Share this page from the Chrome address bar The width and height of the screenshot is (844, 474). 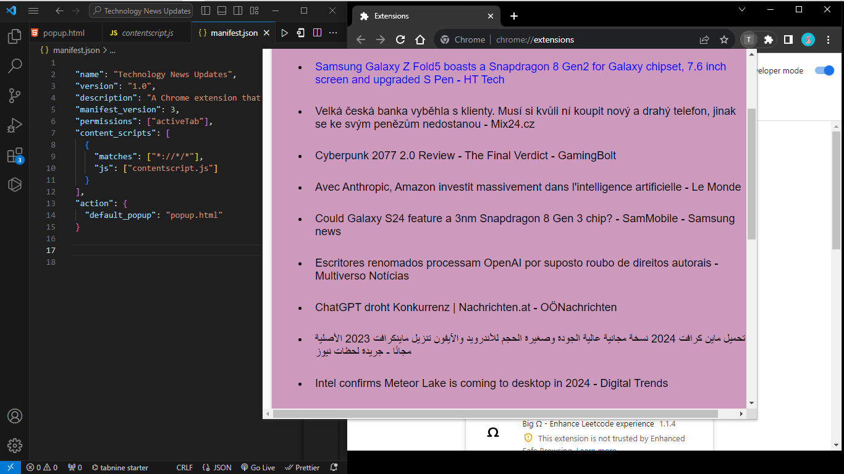[x=704, y=39]
